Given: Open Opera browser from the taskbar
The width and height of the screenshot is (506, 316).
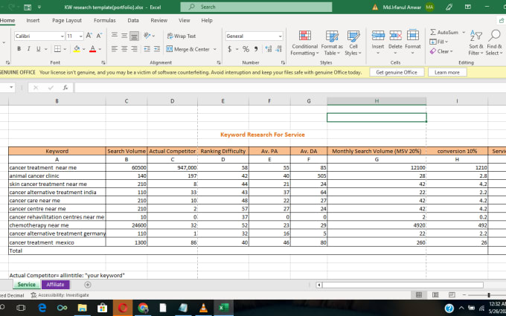Looking at the screenshot, I should pyautogui.click(x=123, y=308).
